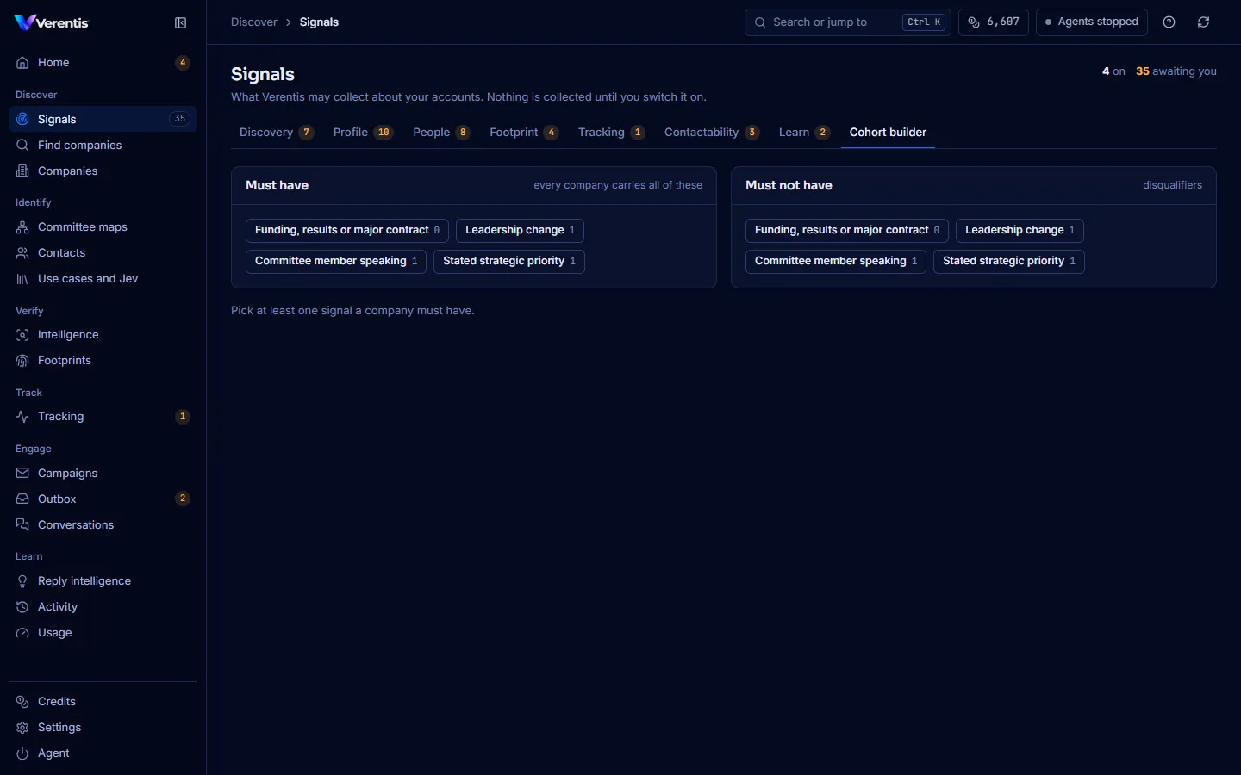Click the Settings gear icon
Viewport: 1241px width, 775px height.
(22, 728)
